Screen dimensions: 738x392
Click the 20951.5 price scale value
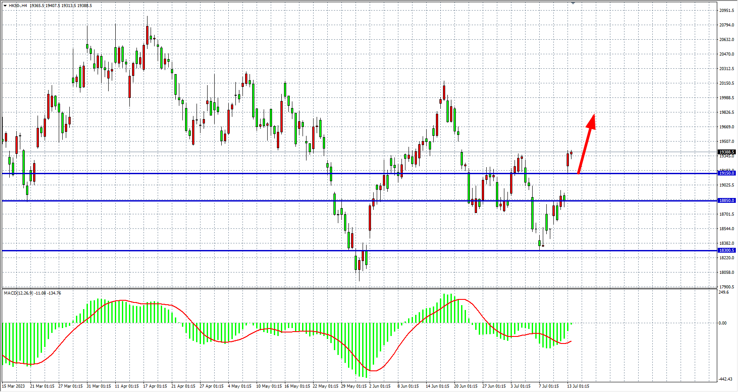tap(727, 11)
